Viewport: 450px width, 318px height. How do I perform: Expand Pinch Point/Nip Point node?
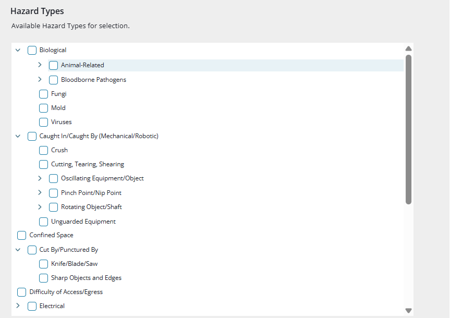pyautogui.click(x=40, y=193)
